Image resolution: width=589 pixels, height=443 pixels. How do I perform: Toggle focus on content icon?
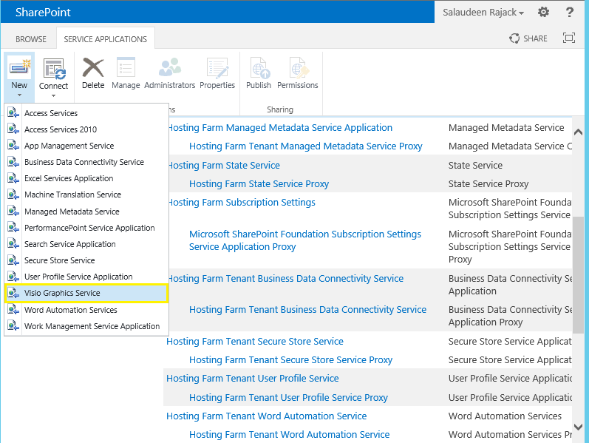tap(569, 38)
